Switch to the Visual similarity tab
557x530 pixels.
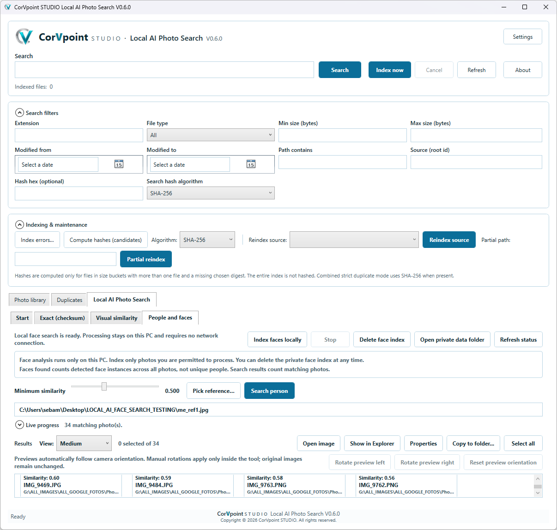point(116,318)
